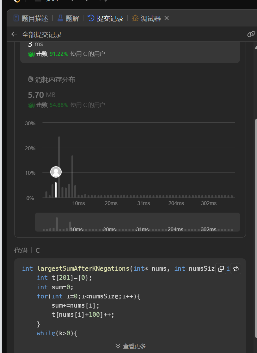Select the white highlighted bar under the avatar
This screenshot has height=353, width=257.
[56, 190]
